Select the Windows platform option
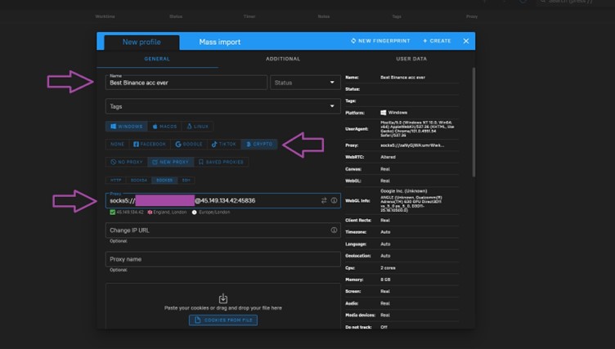 click(x=126, y=127)
